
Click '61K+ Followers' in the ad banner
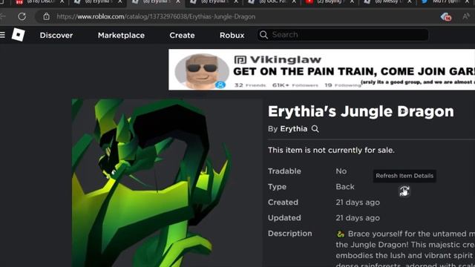295,85
